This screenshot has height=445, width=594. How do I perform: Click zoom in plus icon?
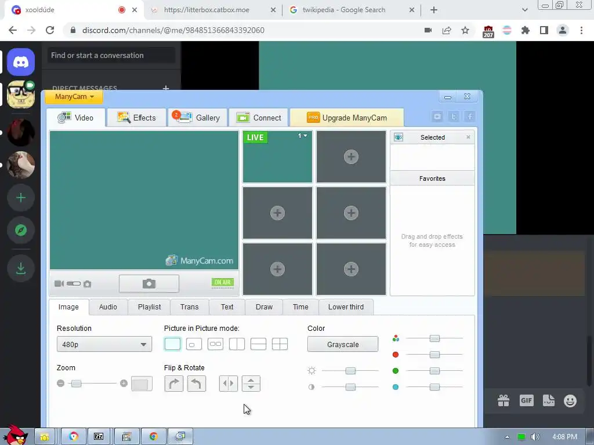(x=124, y=384)
